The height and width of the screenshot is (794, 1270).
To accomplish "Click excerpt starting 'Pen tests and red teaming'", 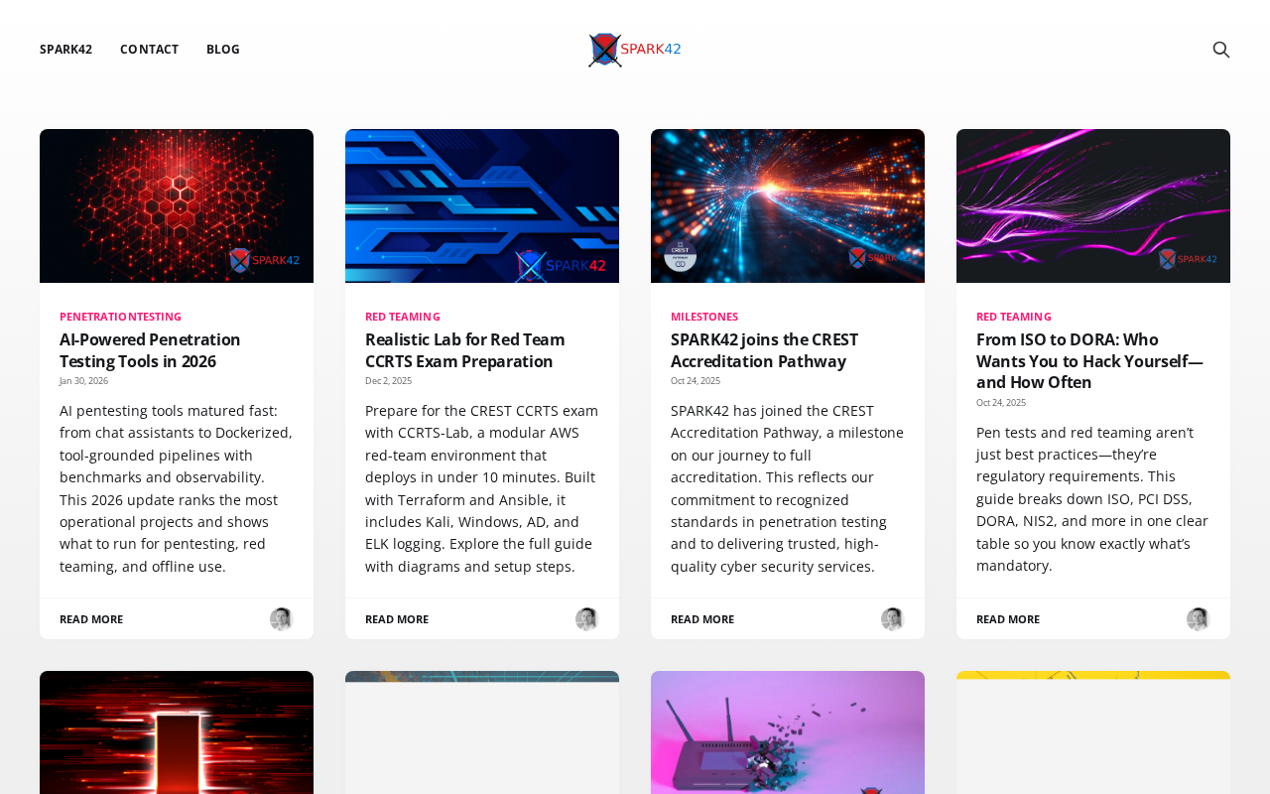I will click(1093, 499).
